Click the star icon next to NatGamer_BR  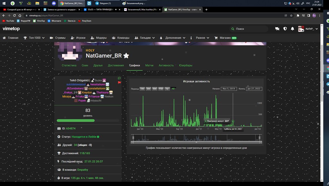pos(126,56)
